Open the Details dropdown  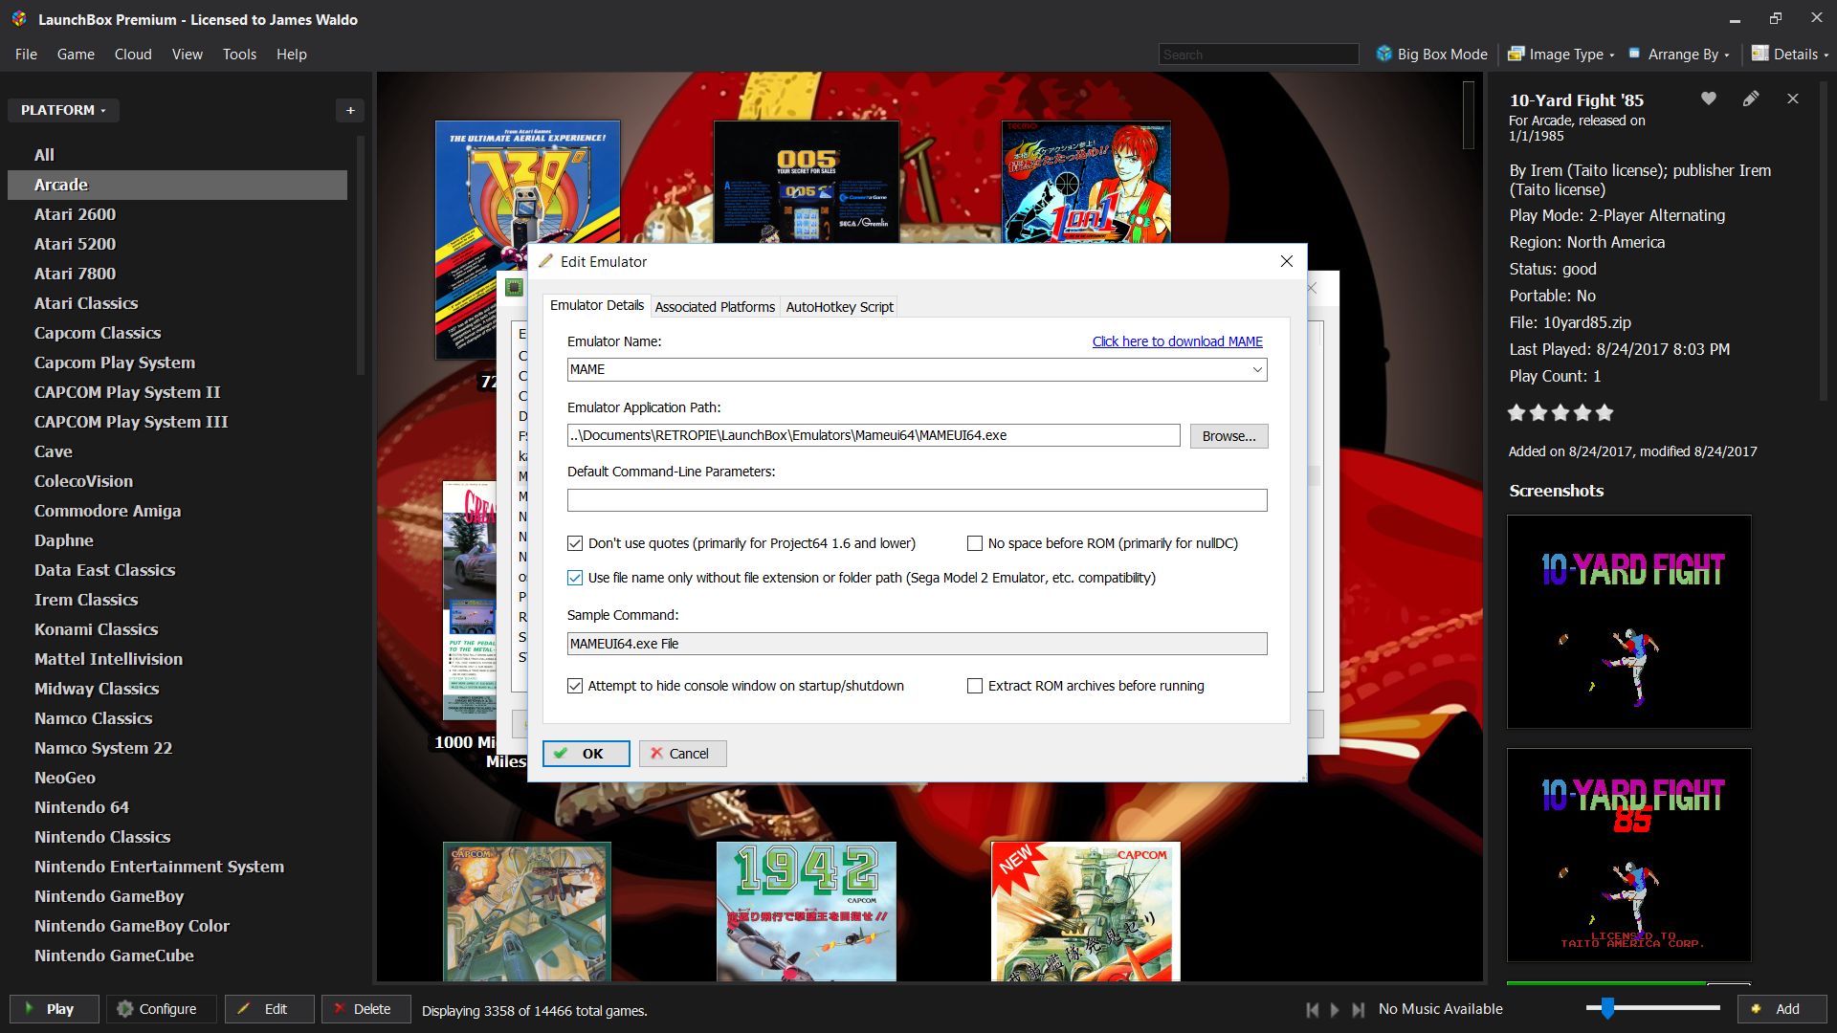pyautogui.click(x=1789, y=55)
